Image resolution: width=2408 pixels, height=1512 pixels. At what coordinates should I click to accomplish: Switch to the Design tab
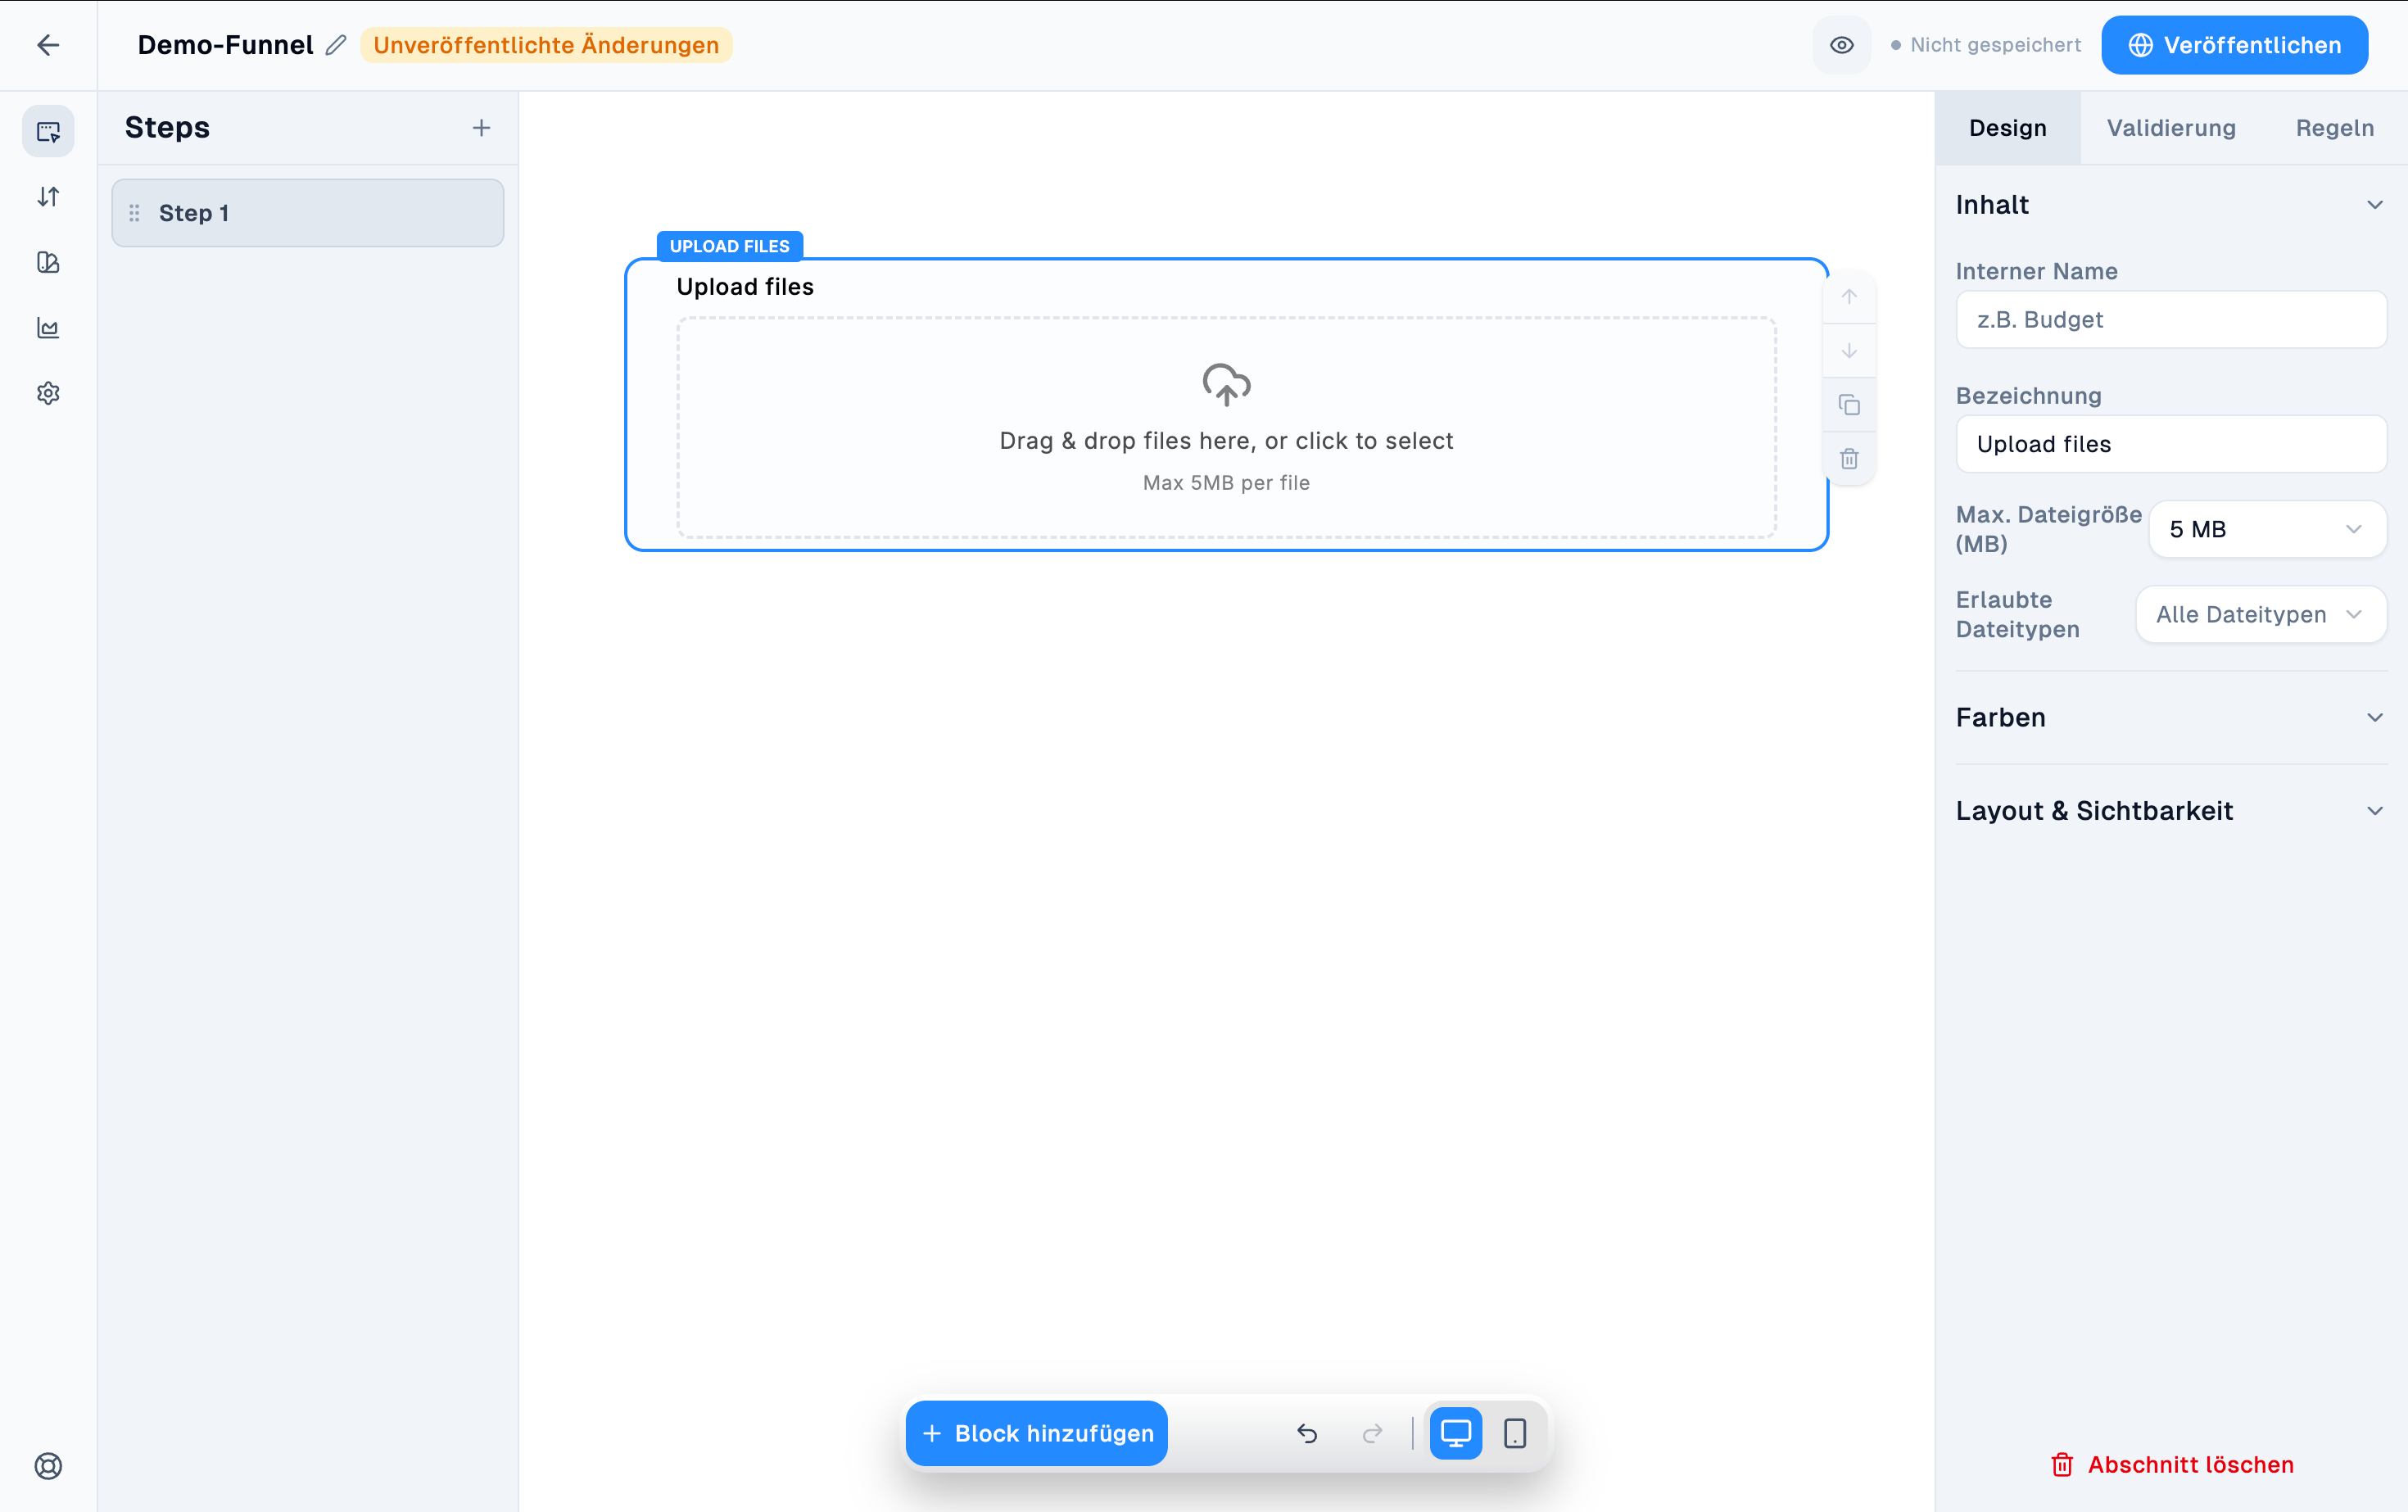[x=2008, y=128]
